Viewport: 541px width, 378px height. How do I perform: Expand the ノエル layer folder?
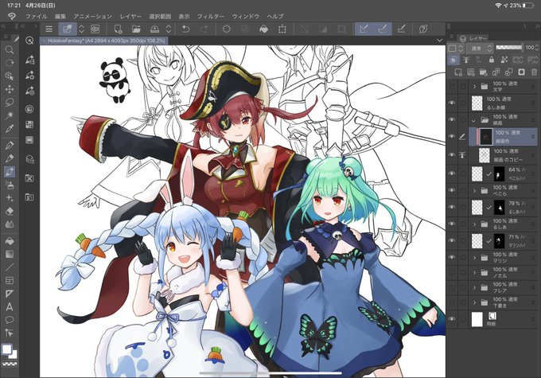pos(474,272)
